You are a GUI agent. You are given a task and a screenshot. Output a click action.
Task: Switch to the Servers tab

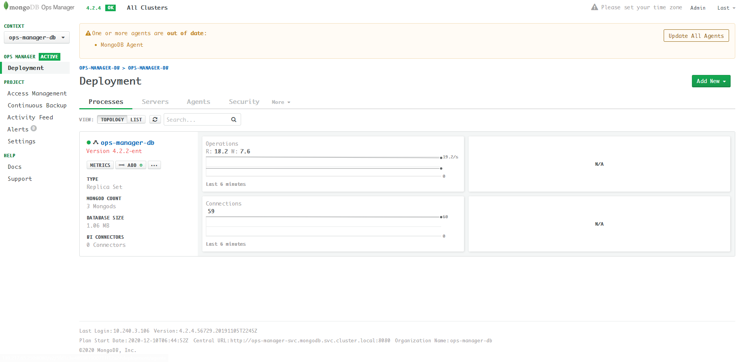pyautogui.click(x=155, y=101)
